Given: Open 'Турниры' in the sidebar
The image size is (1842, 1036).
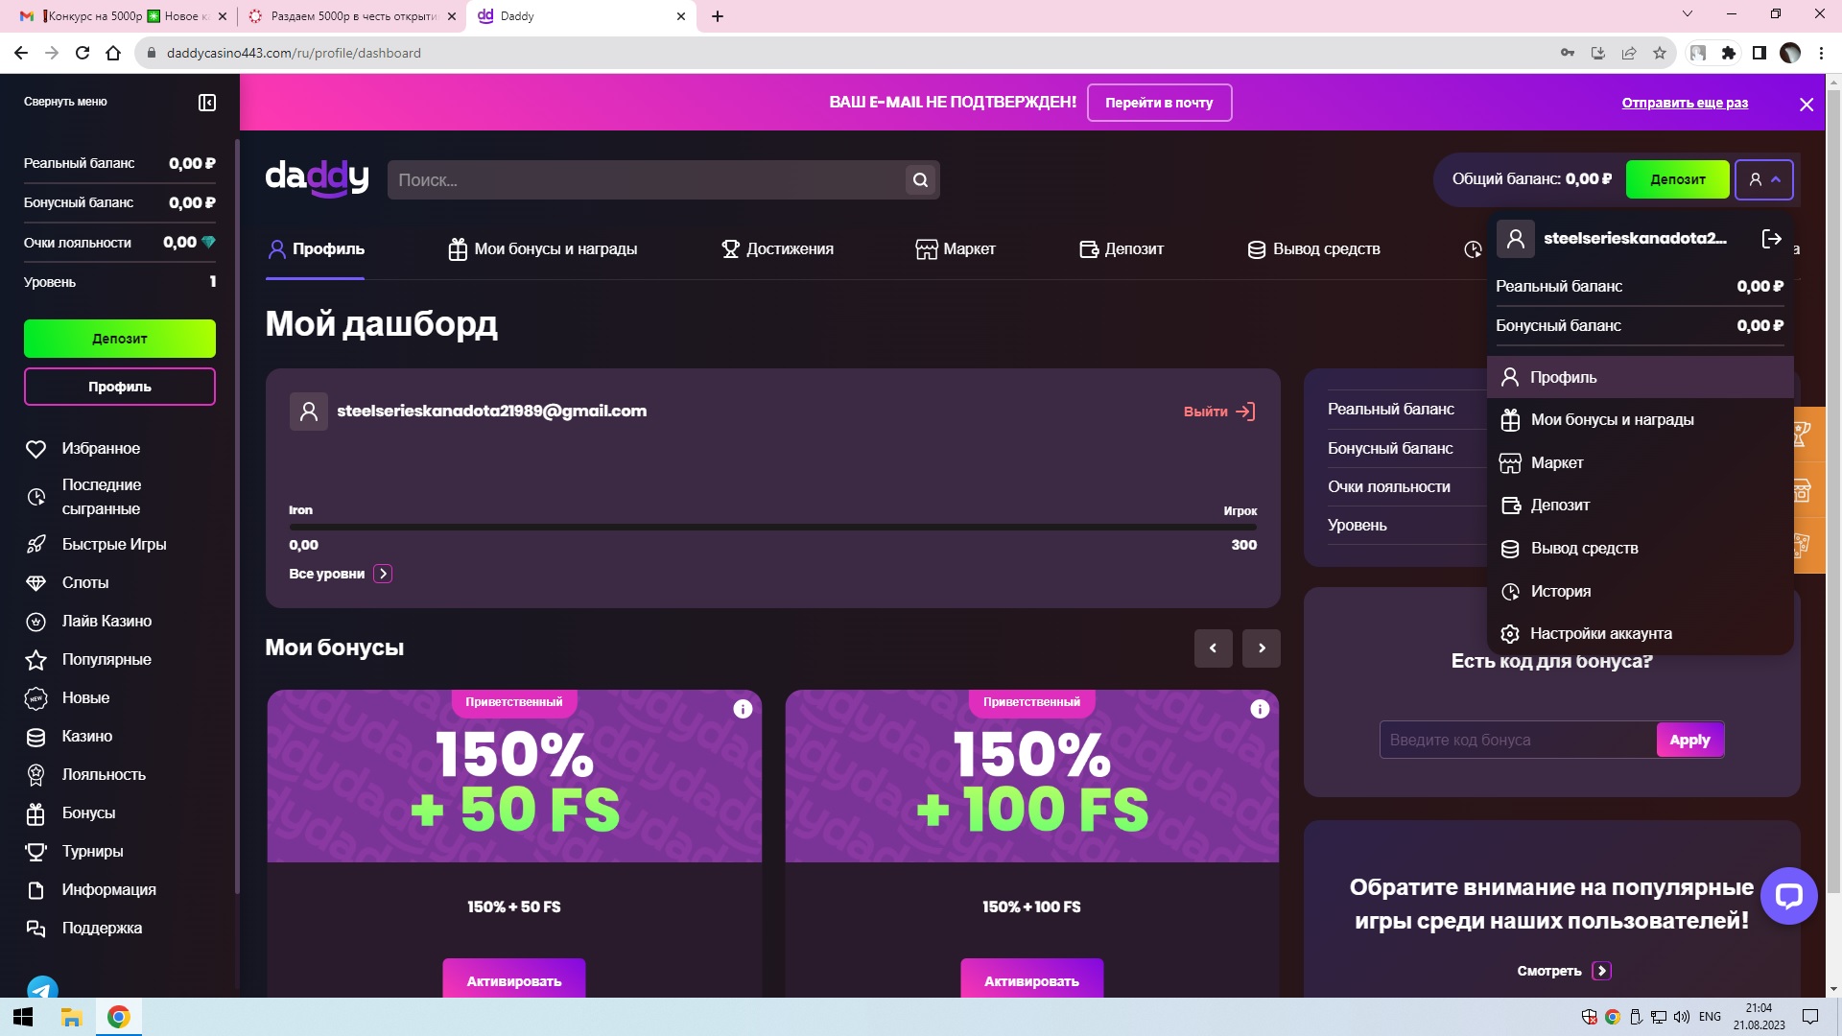Looking at the screenshot, I should [74, 852].
